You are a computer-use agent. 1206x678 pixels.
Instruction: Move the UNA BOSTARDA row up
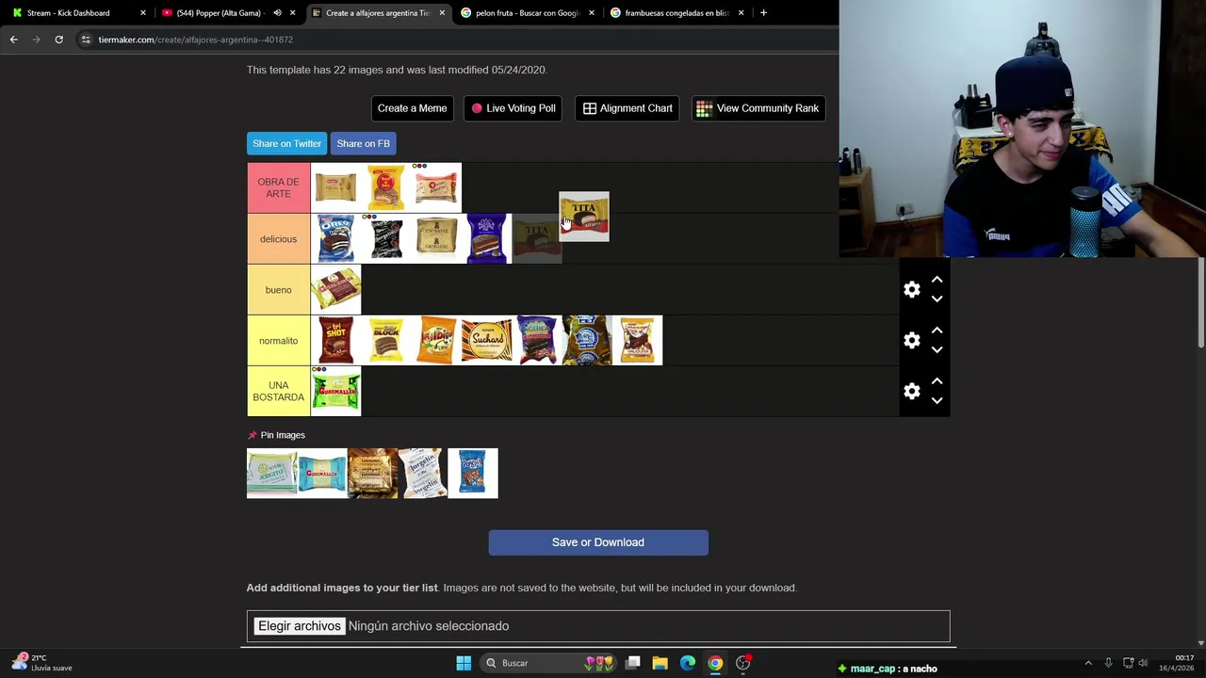pos(937,382)
